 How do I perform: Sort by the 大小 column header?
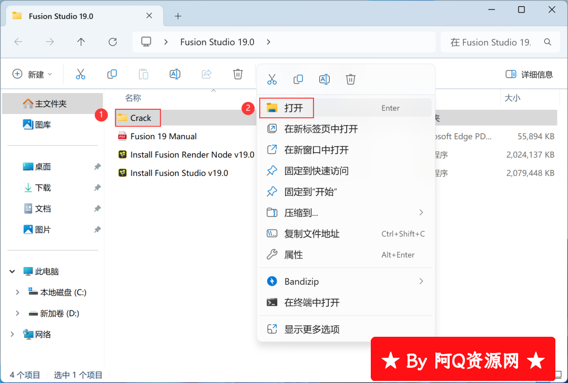coord(512,98)
